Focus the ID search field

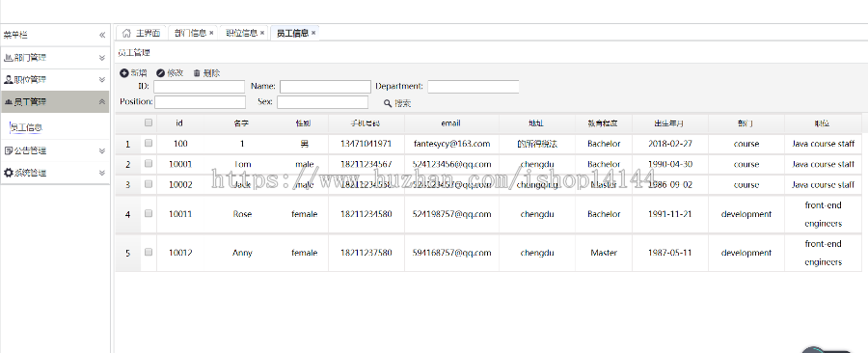pos(200,87)
